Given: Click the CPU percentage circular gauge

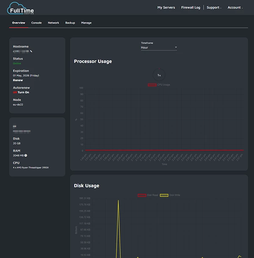Looking at the screenshot, I should (159, 75).
